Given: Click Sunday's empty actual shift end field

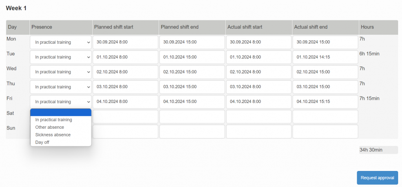Looking at the screenshot, I should 325,131.
